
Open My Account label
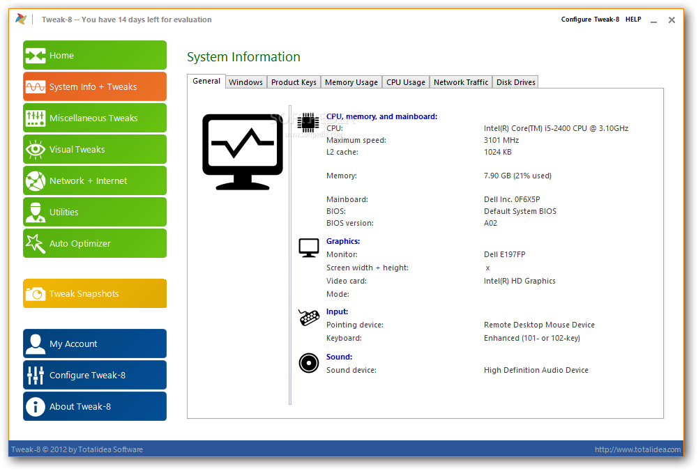pyautogui.click(x=73, y=343)
